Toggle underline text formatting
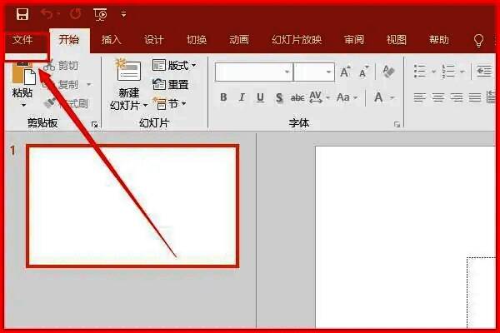Viewport: 500px width, 333px height. [x=260, y=97]
